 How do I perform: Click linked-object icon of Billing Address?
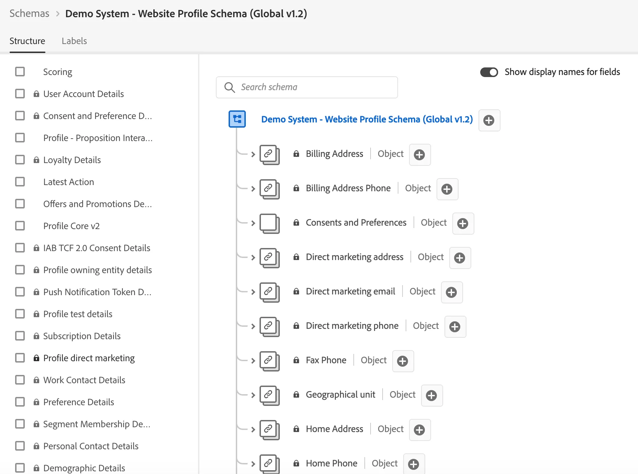point(269,154)
